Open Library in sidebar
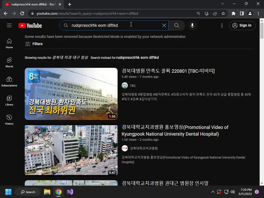Viewport: 264px width, 198px height. click(x=9, y=101)
